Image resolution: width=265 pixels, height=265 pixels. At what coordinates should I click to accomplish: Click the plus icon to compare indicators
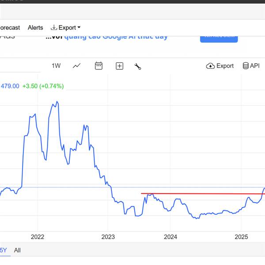119,66
